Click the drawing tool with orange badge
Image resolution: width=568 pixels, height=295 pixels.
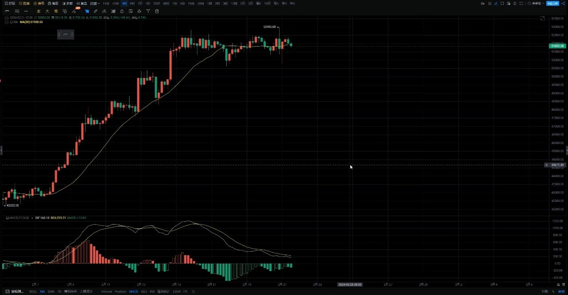pos(74,11)
